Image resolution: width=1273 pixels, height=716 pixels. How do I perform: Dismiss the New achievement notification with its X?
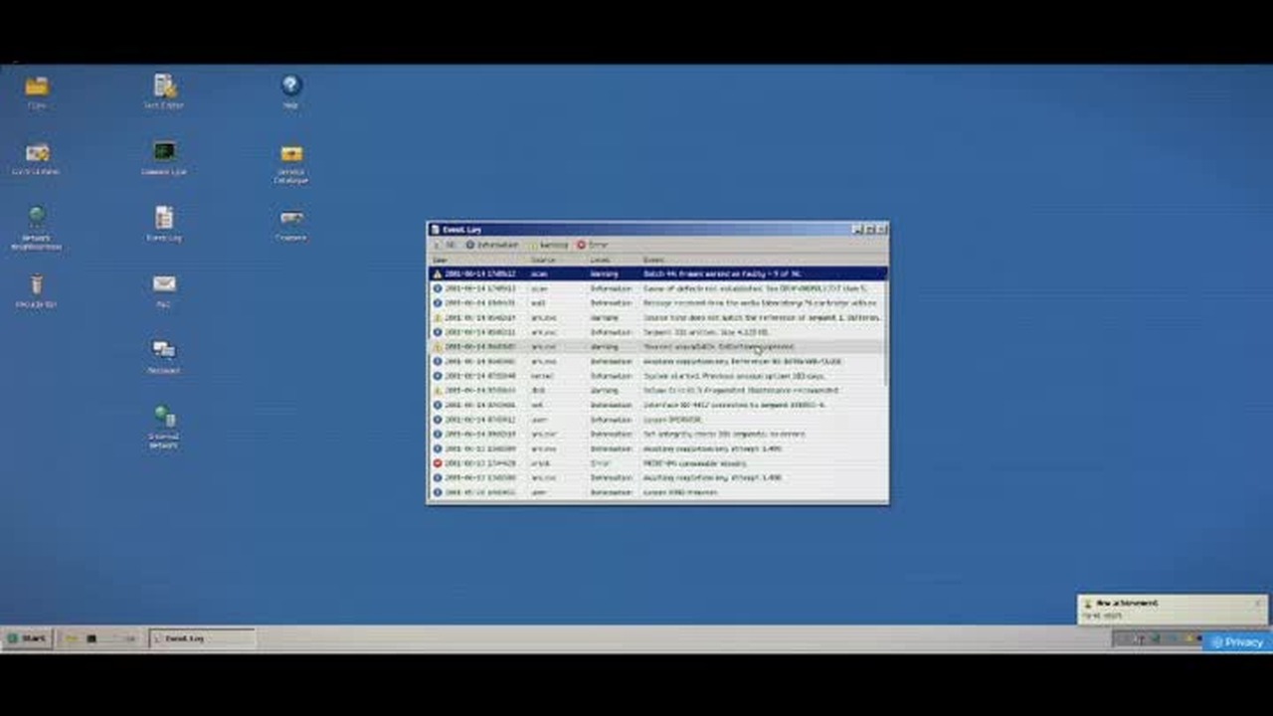tap(1258, 603)
